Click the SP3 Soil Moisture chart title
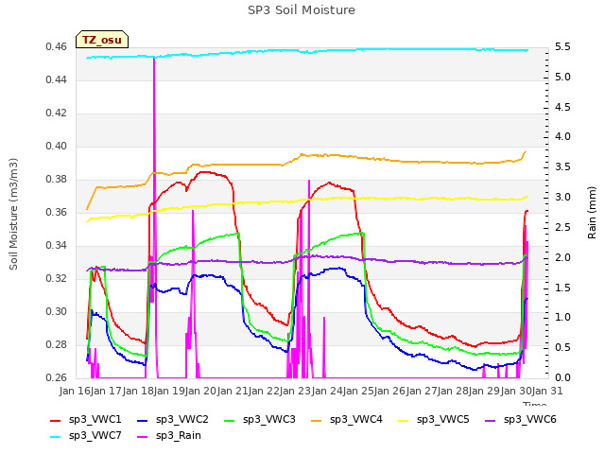Viewport: 605px width, 454px height. click(x=302, y=10)
